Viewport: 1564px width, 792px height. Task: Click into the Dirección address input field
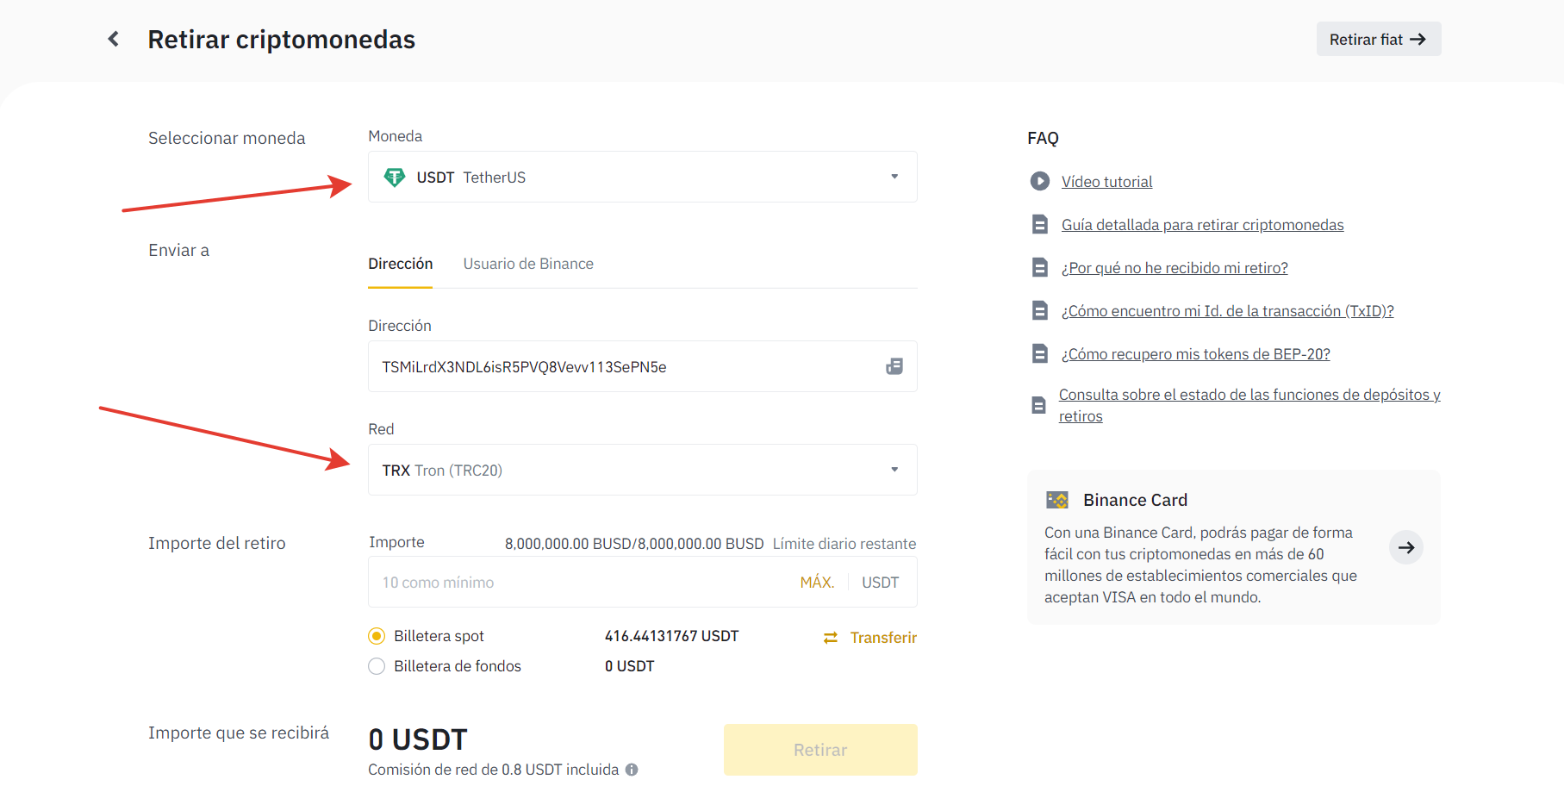point(642,366)
